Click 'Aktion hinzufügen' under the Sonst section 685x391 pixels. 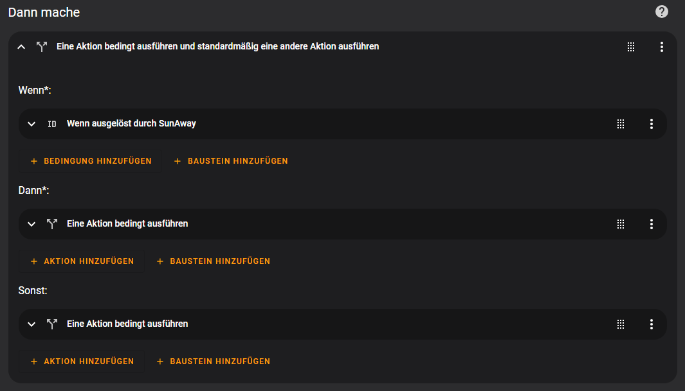(82, 361)
